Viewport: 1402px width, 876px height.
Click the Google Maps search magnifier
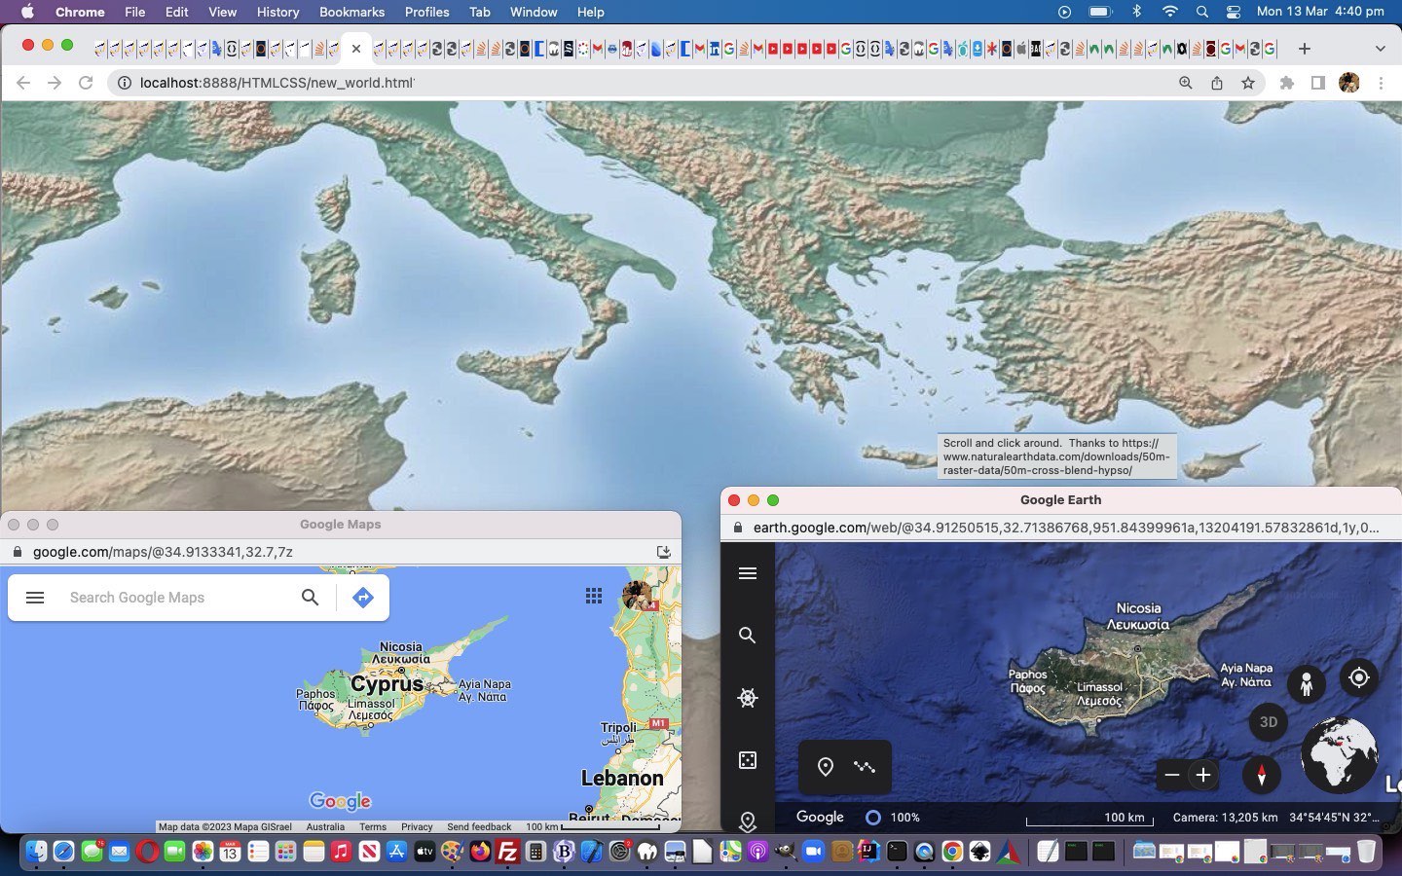[x=310, y=598]
